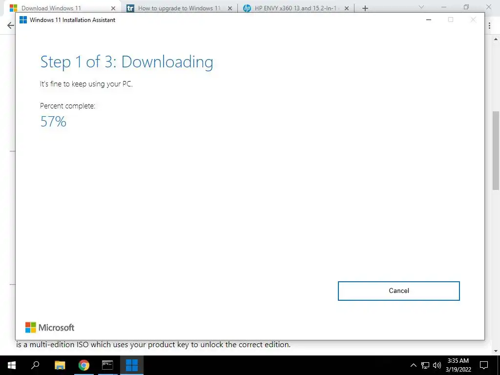Open Chrome's tab search dropdown arrow

421,7
